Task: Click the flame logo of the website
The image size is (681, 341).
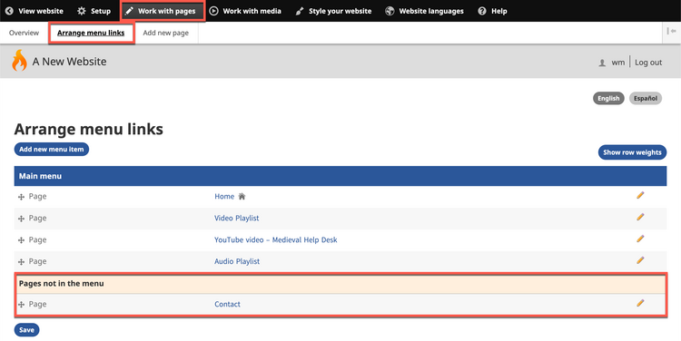Action: tap(19, 60)
